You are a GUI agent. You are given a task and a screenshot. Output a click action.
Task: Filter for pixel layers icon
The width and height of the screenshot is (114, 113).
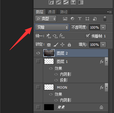point(65,19)
